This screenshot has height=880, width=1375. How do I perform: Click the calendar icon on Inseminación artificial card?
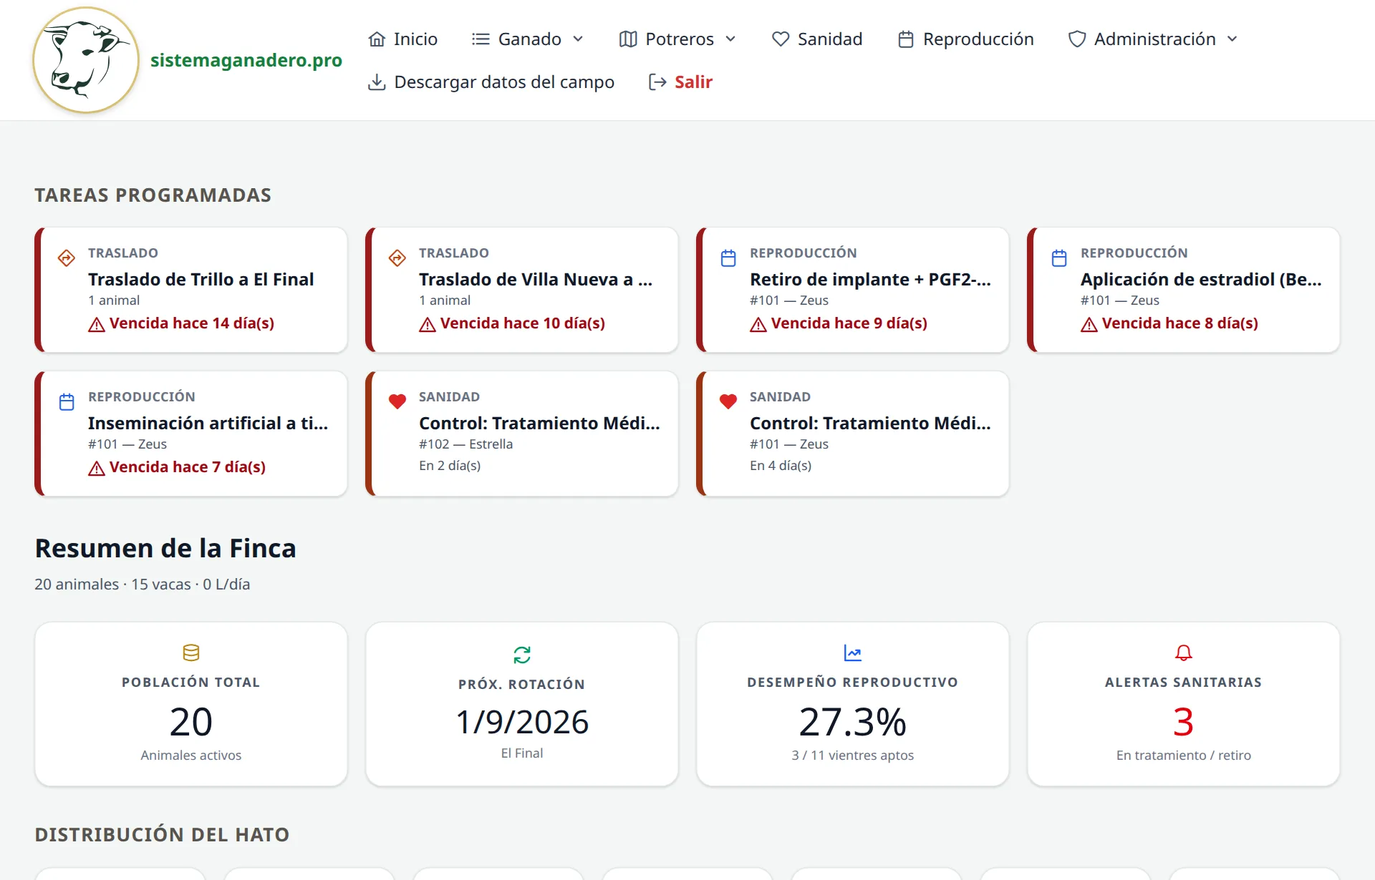[x=67, y=402]
